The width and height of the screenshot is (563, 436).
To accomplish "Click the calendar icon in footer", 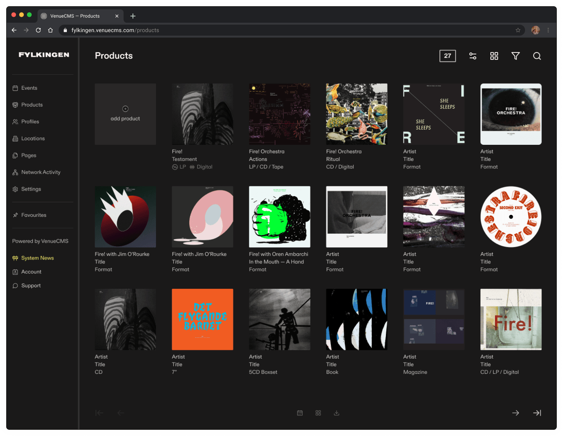I will [300, 413].
